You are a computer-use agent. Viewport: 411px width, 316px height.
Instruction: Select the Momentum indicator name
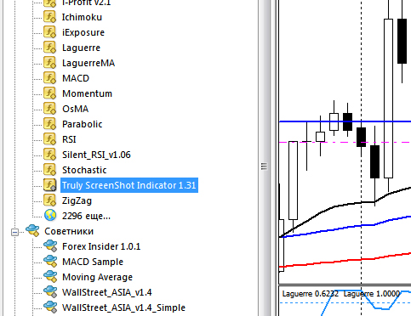(x=87, y=93)
